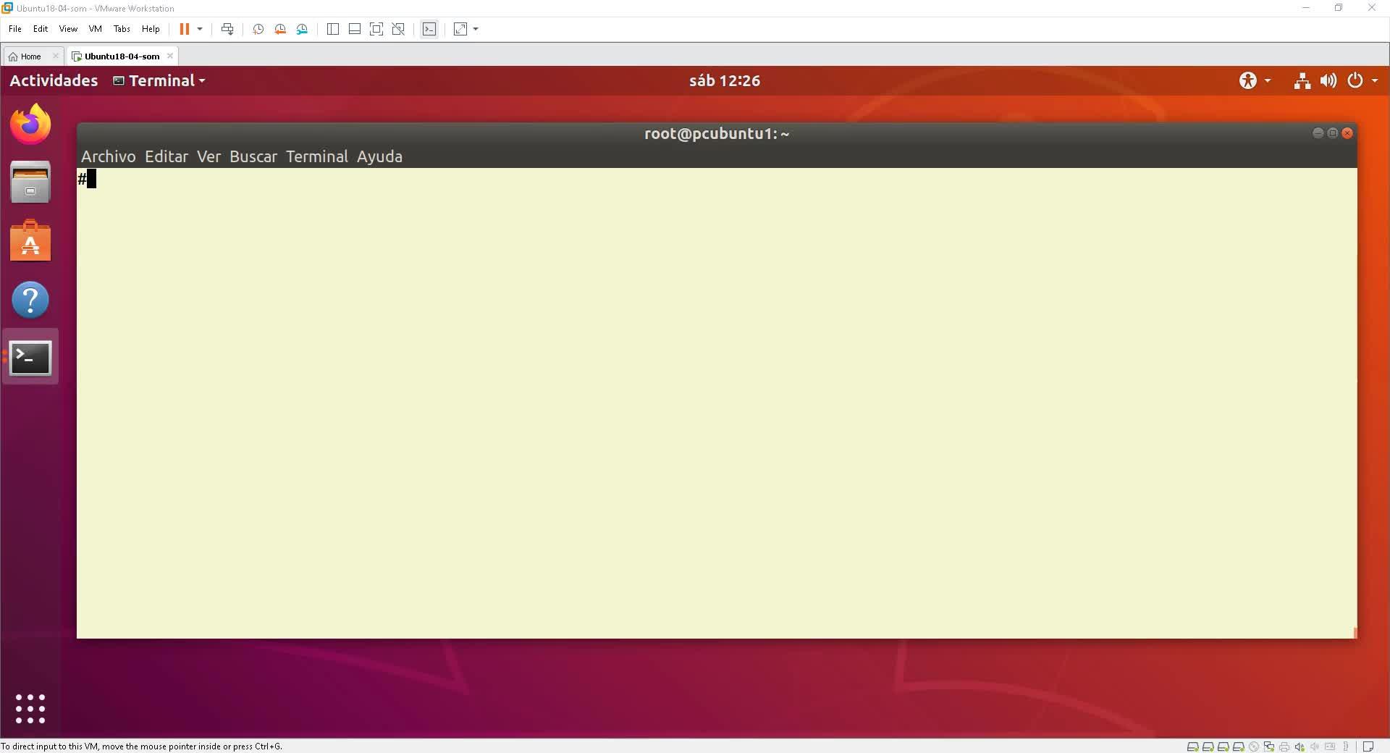
Task: Toggle the console view toolbar button
Action: (429, 29)
